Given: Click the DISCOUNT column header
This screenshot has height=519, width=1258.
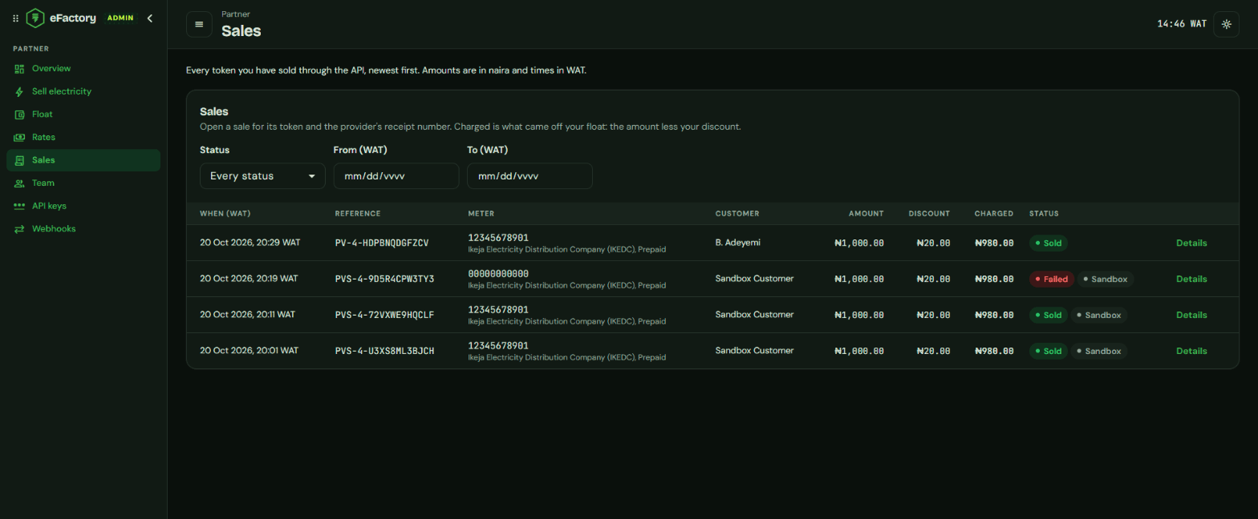Looking at the screenshot, I should tap(929, 214).
